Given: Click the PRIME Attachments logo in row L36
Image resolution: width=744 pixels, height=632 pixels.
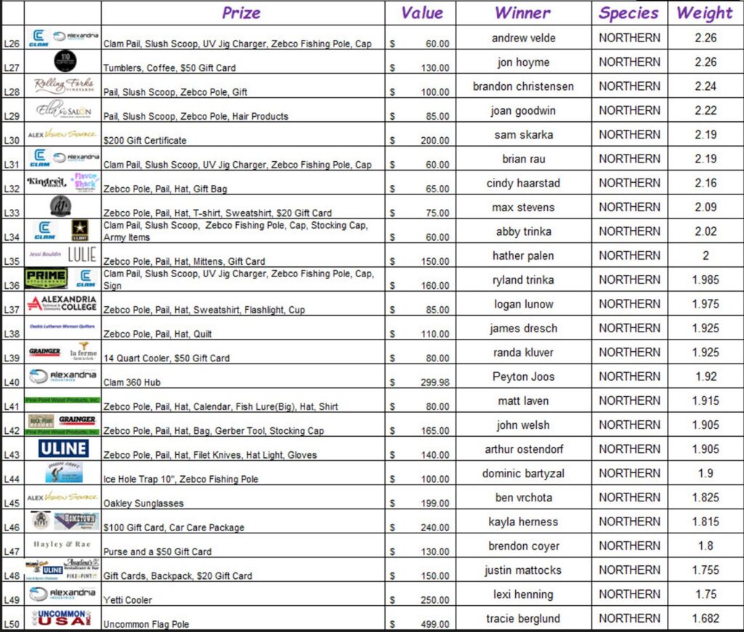Looking at the screenshot, I should [46, 278].
